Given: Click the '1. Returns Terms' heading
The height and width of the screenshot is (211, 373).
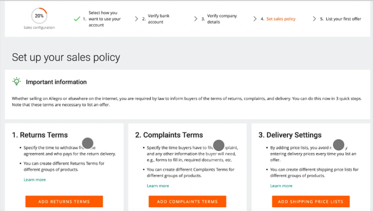Looking at the screenshot, I should click(40, 135).
